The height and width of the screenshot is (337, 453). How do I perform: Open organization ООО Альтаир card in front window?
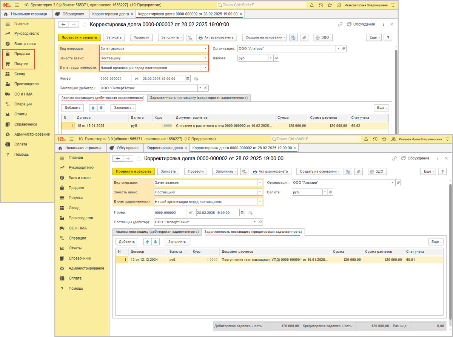398,182
